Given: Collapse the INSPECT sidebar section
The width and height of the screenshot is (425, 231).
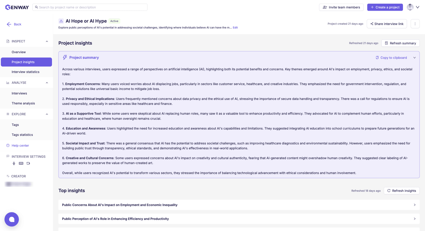Looking at the screenshot, I should pos(47,41).
